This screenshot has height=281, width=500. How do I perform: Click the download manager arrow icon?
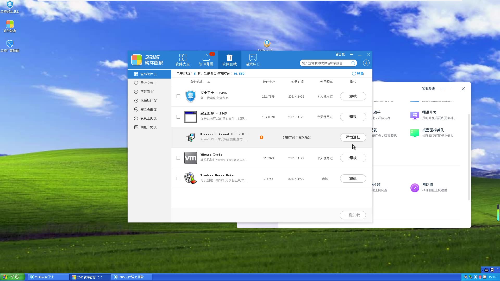pyautogui.click(x=366, y=63)
